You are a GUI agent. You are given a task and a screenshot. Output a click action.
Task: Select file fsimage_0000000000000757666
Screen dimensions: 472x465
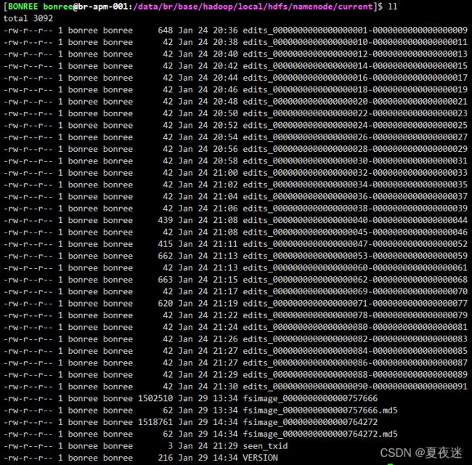coord(310,398)
